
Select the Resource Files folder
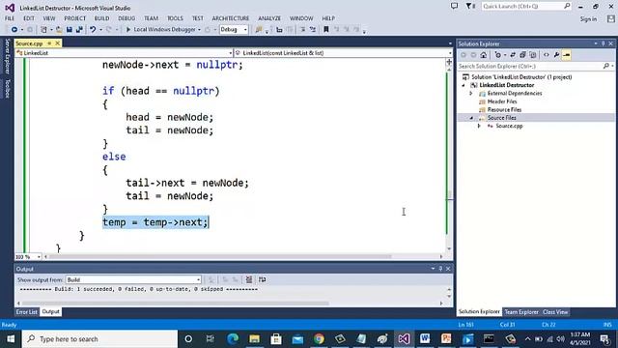(x=504, y=109)
